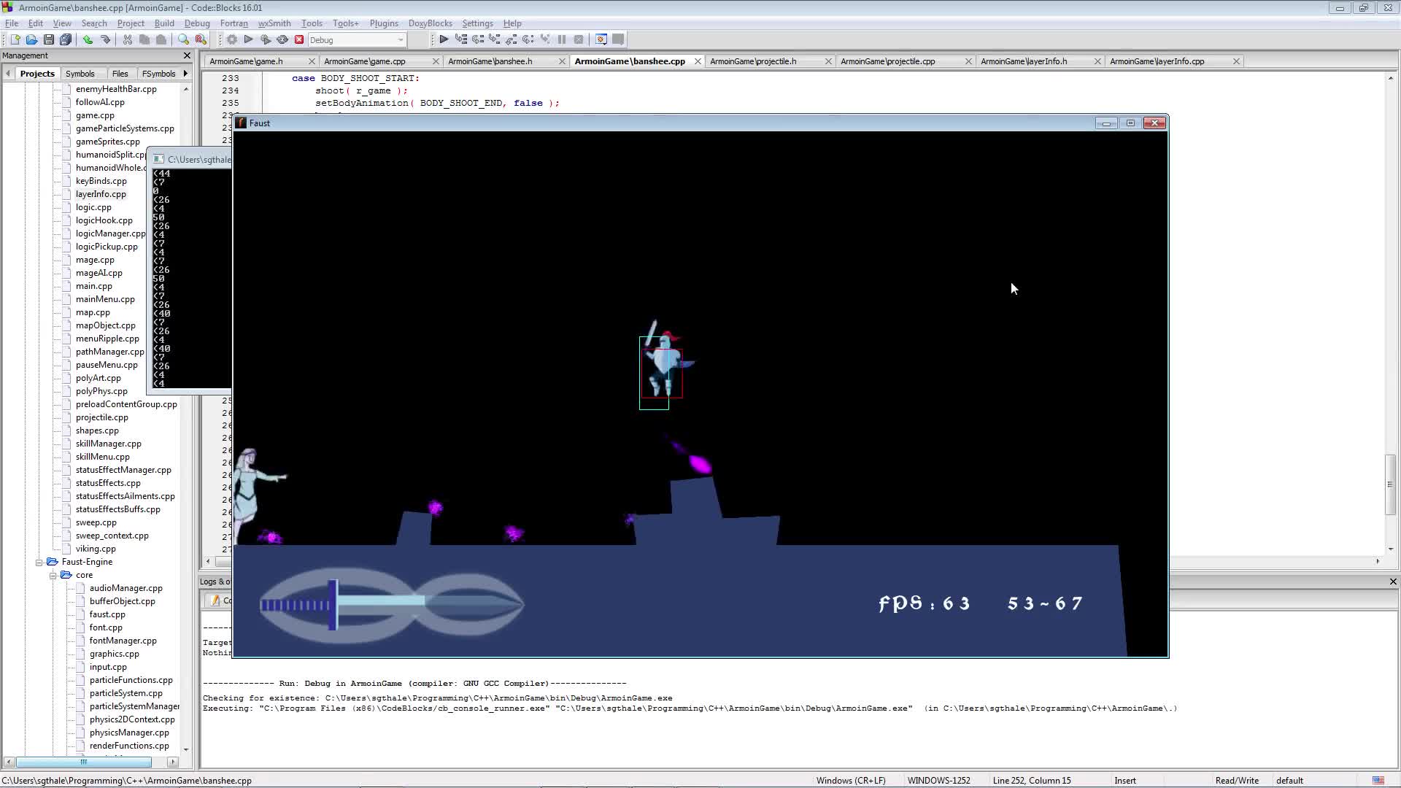The image size is (1401, 788).
Task: Switch to ArmoinGame\projectile.cpp tab
Action: (x=887, y=61)
